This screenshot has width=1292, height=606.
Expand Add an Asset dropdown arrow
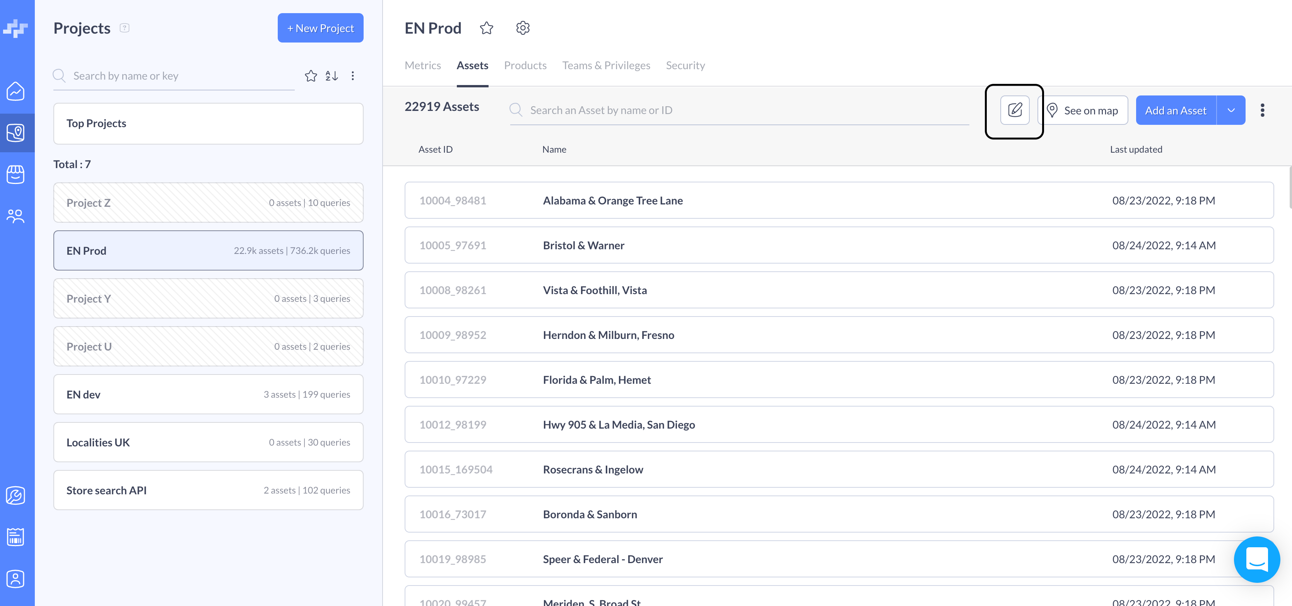click(x=1231, y=110)
